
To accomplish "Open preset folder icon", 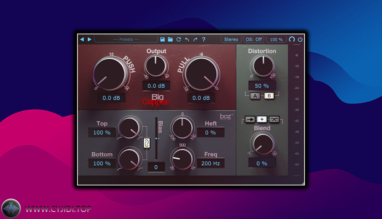I will (170, 40).
